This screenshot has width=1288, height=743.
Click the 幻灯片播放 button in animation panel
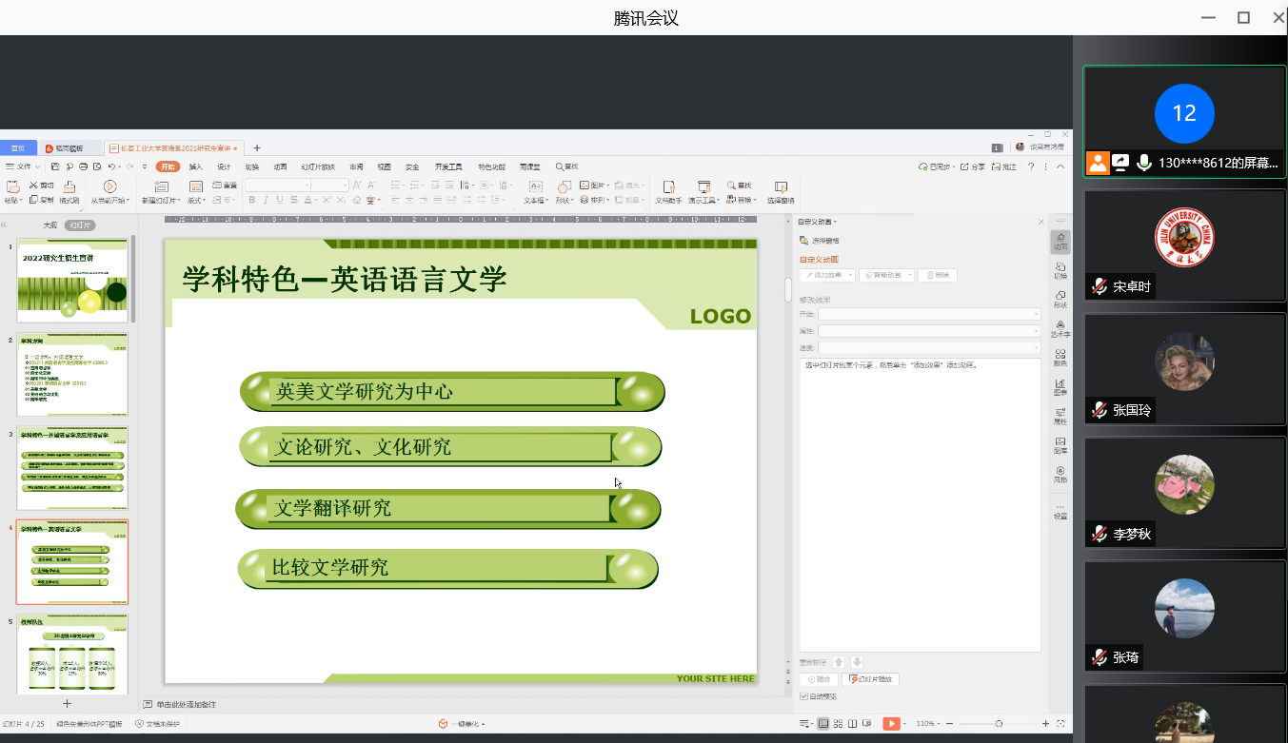tap(870, 679)
